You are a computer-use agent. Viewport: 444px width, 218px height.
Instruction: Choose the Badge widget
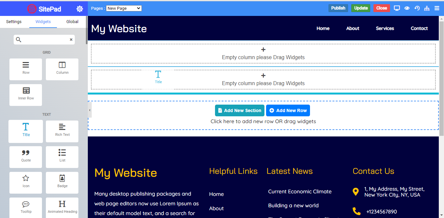pos(62,182)
